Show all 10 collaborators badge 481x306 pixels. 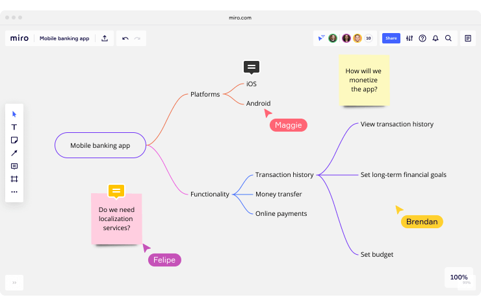369,38
